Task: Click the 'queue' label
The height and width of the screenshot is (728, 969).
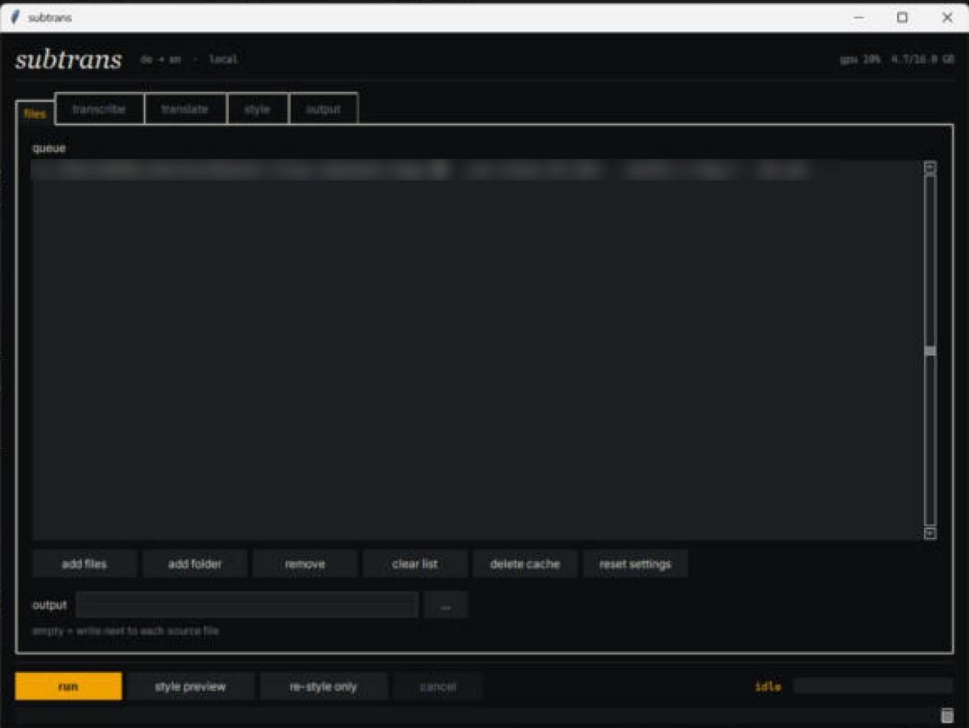Action: [49, 148]
